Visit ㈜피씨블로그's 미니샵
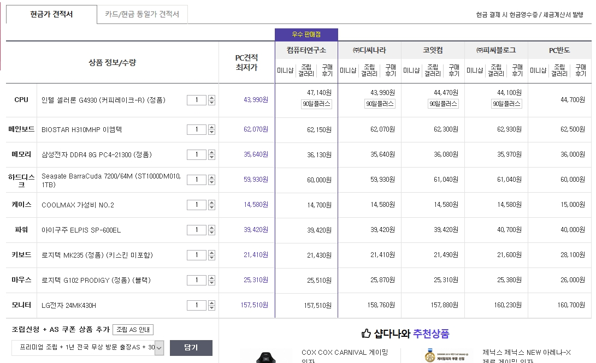The height and width of the screenshot is (363, 596). pos(475,70)
